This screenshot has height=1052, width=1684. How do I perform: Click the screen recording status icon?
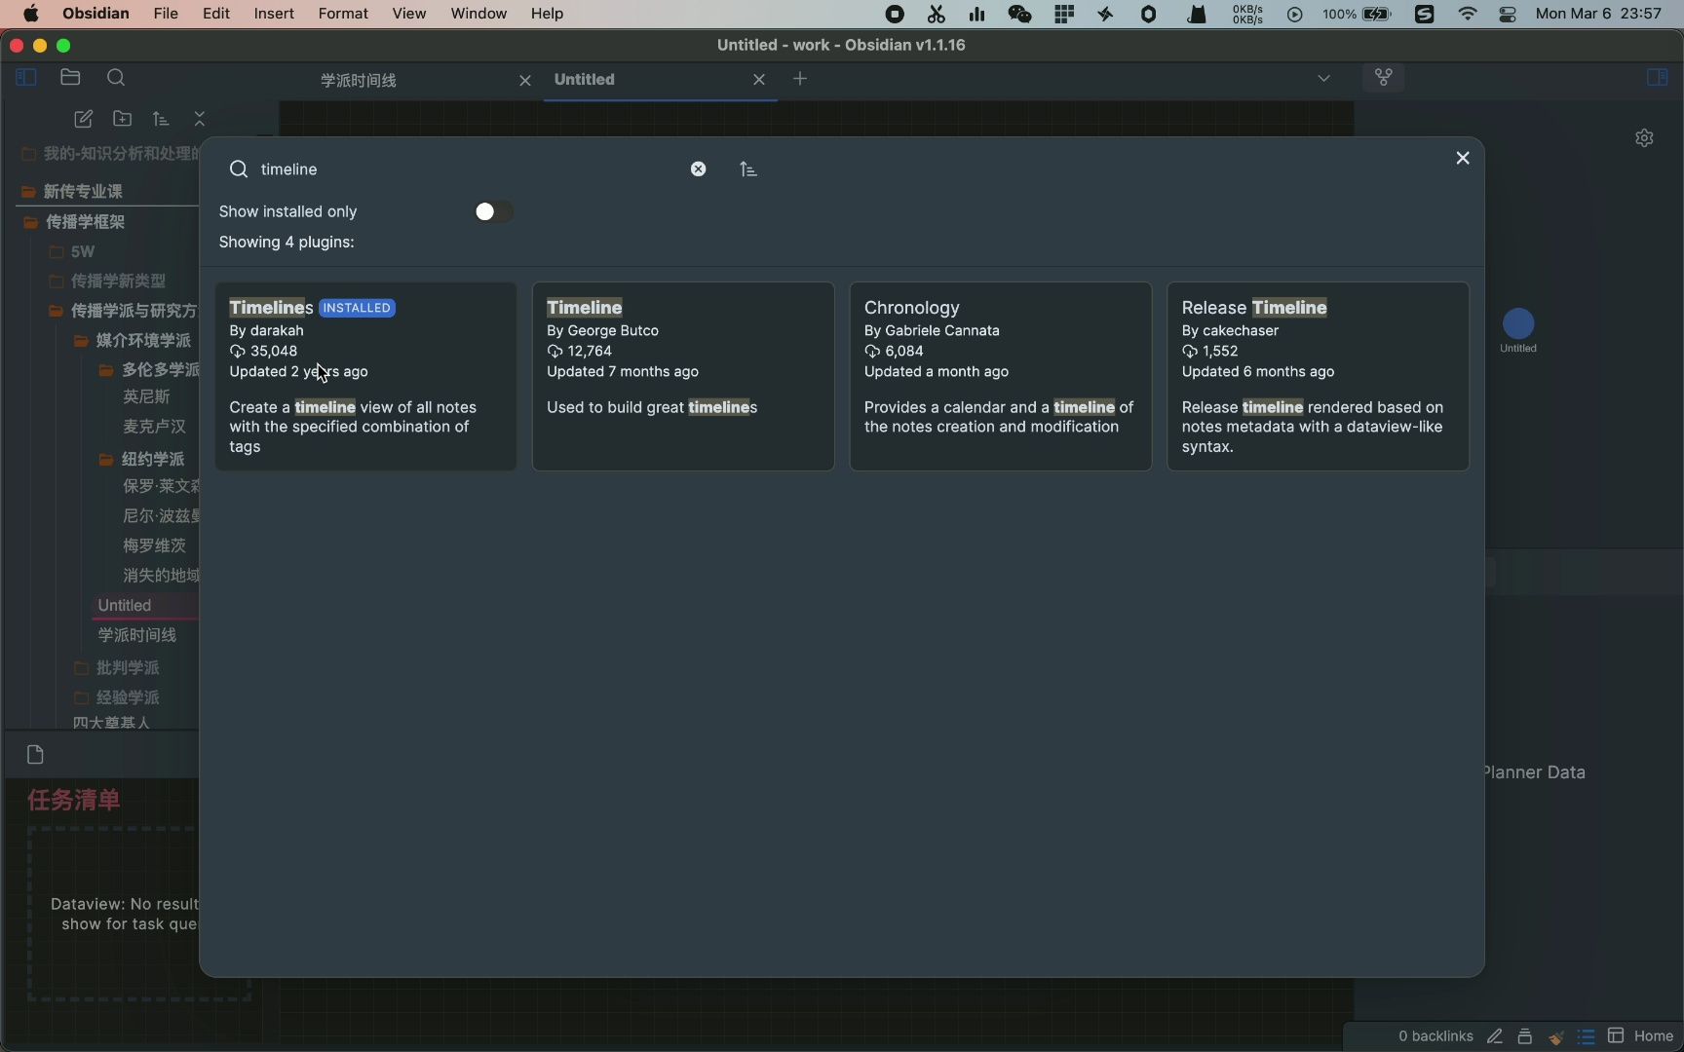pos(895,15)
